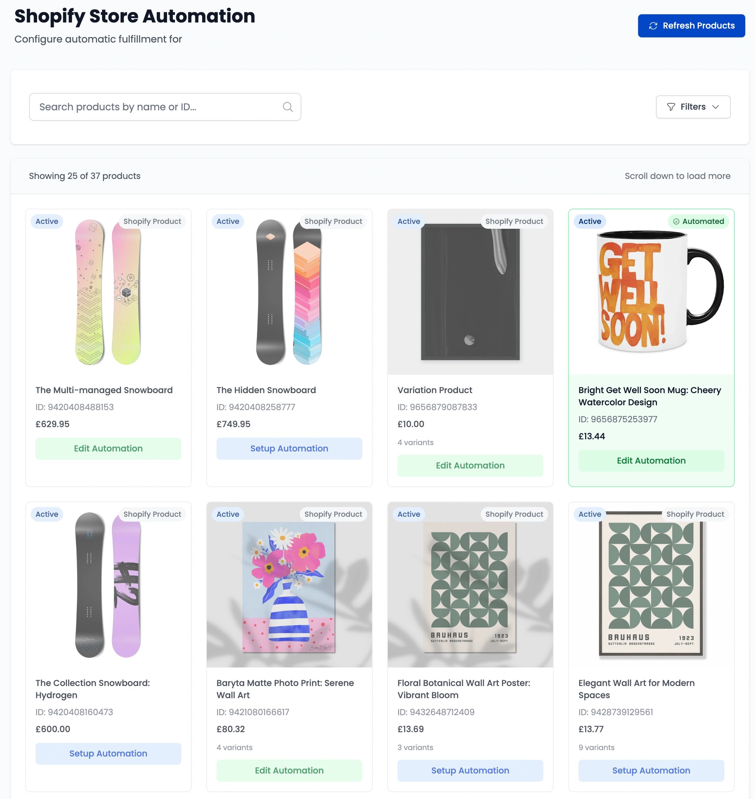The image size is (755, 799).
Task: Click the Active badge on Variation Product
Action: [x=409, y=222]
